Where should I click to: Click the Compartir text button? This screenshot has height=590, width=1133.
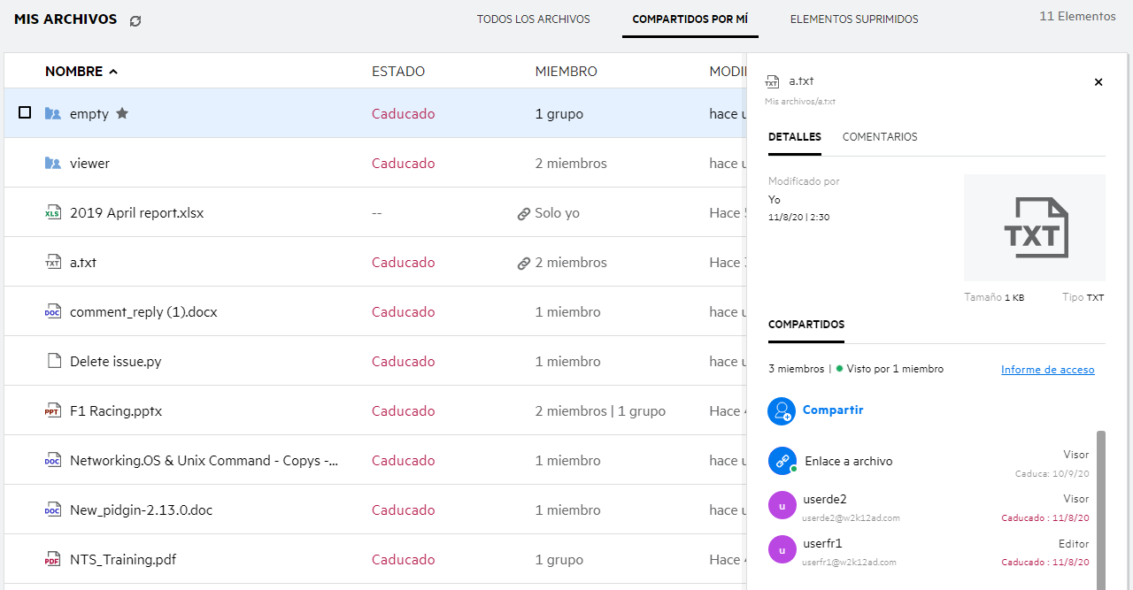point(832,410)
